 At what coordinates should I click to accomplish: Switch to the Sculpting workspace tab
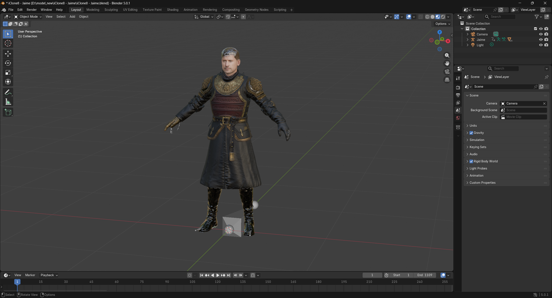(x=111, y=10)
